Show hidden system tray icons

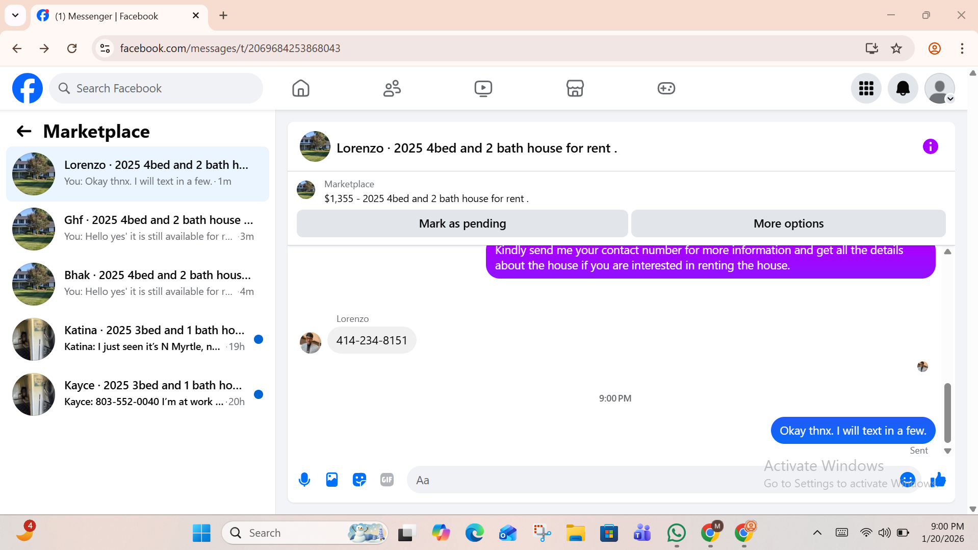(x=817, y=533)
